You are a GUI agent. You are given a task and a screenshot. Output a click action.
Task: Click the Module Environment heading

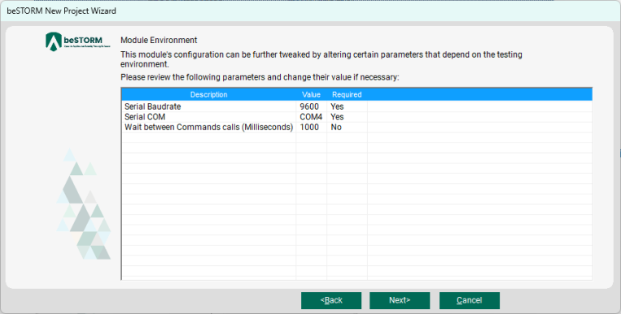(x=159, y=41)
